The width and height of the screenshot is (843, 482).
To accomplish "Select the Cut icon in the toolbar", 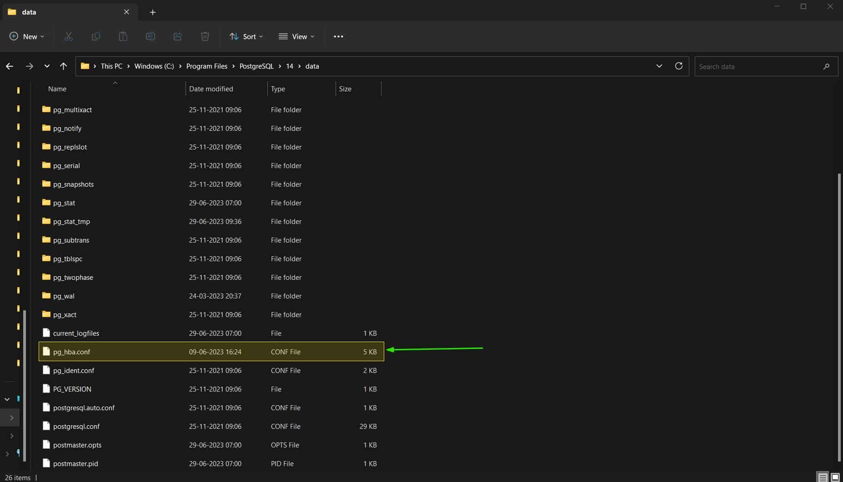I will [x=69, y=36].
